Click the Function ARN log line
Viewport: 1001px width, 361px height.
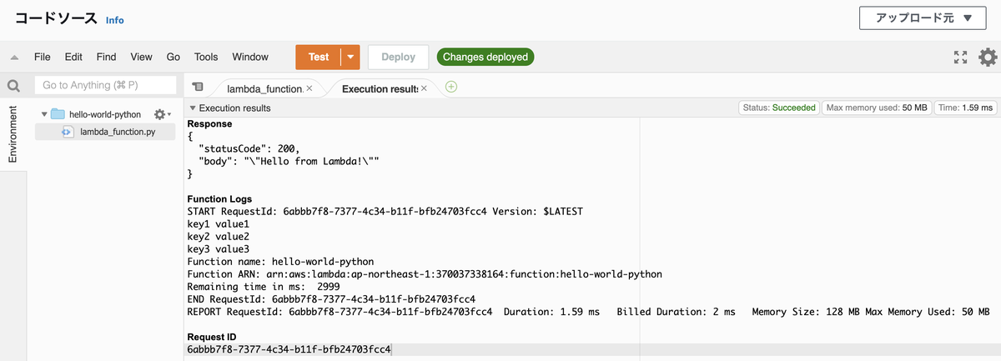coord(425,274)
